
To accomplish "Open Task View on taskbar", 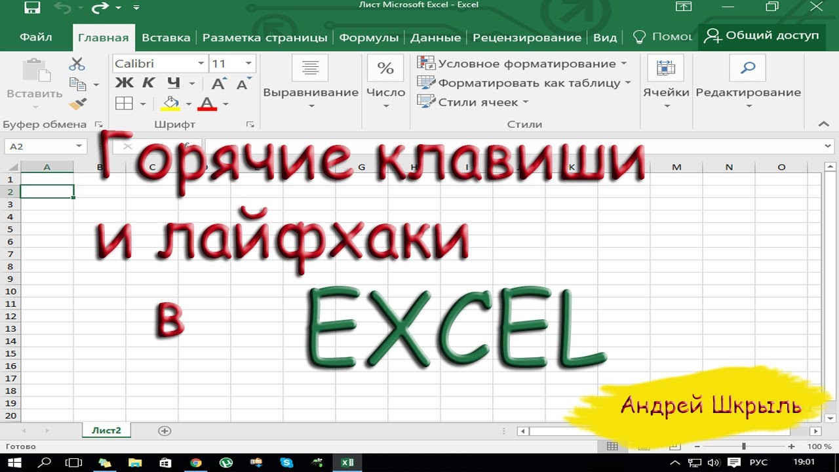I will [74, 463].
